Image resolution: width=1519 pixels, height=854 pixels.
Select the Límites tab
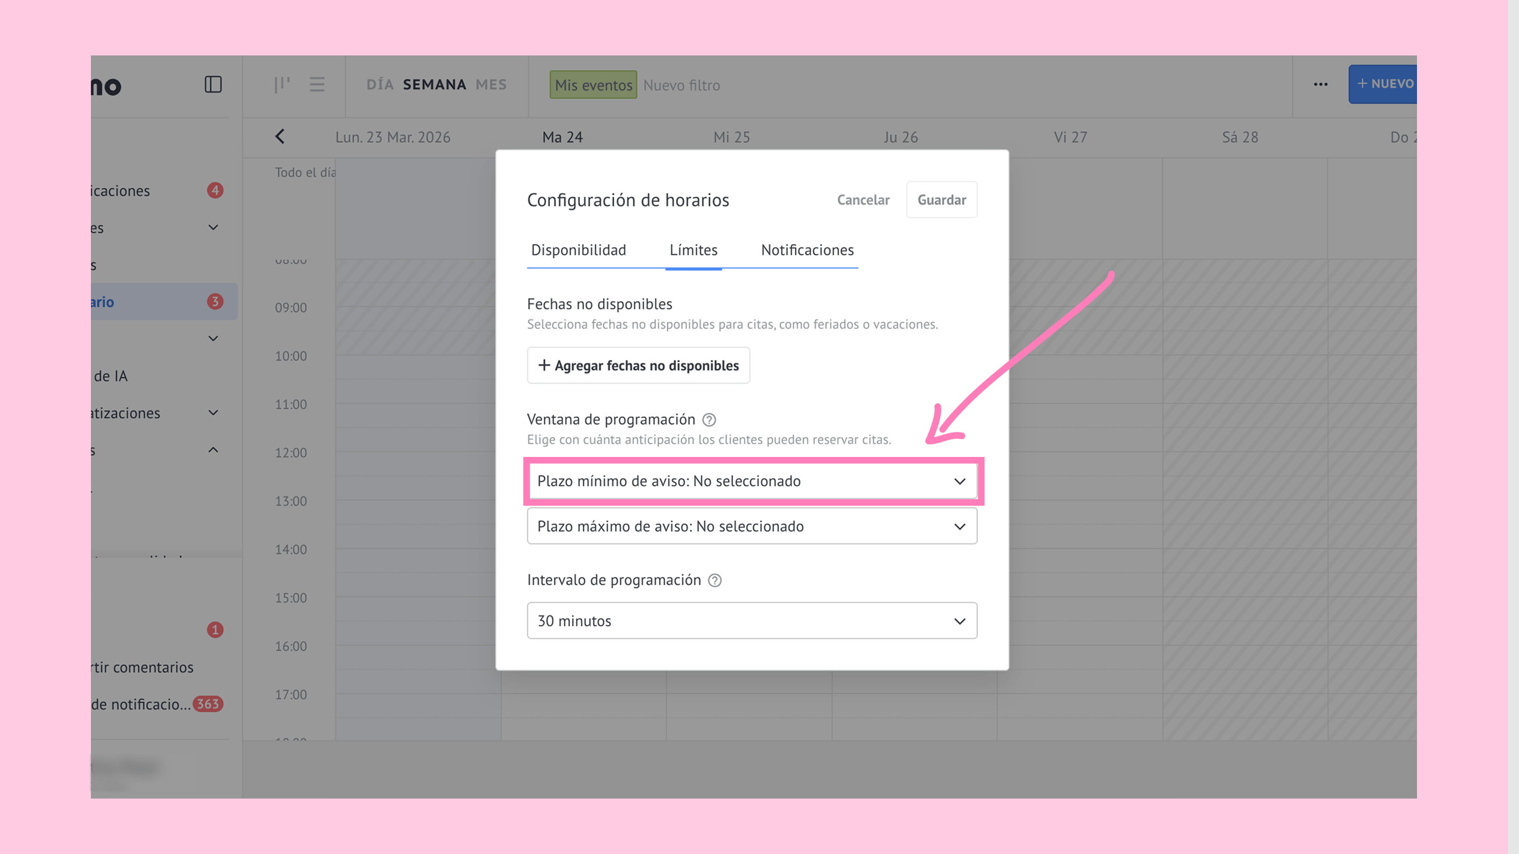click(693, 250)
